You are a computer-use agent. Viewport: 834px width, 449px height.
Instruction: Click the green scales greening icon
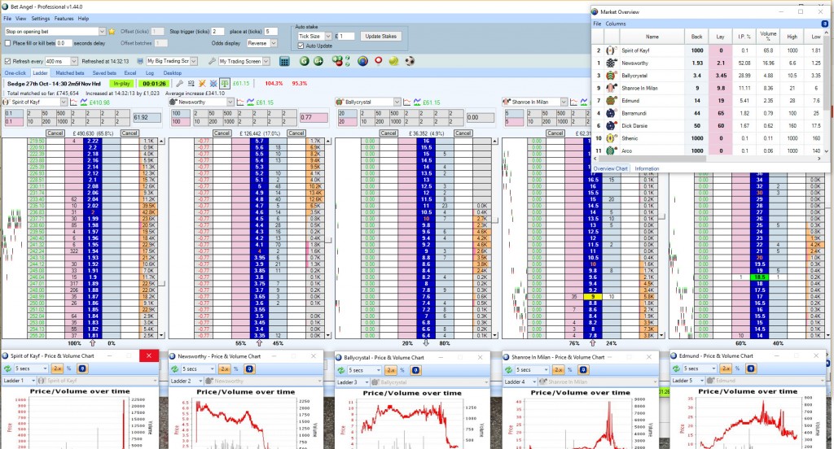[225, 84]
